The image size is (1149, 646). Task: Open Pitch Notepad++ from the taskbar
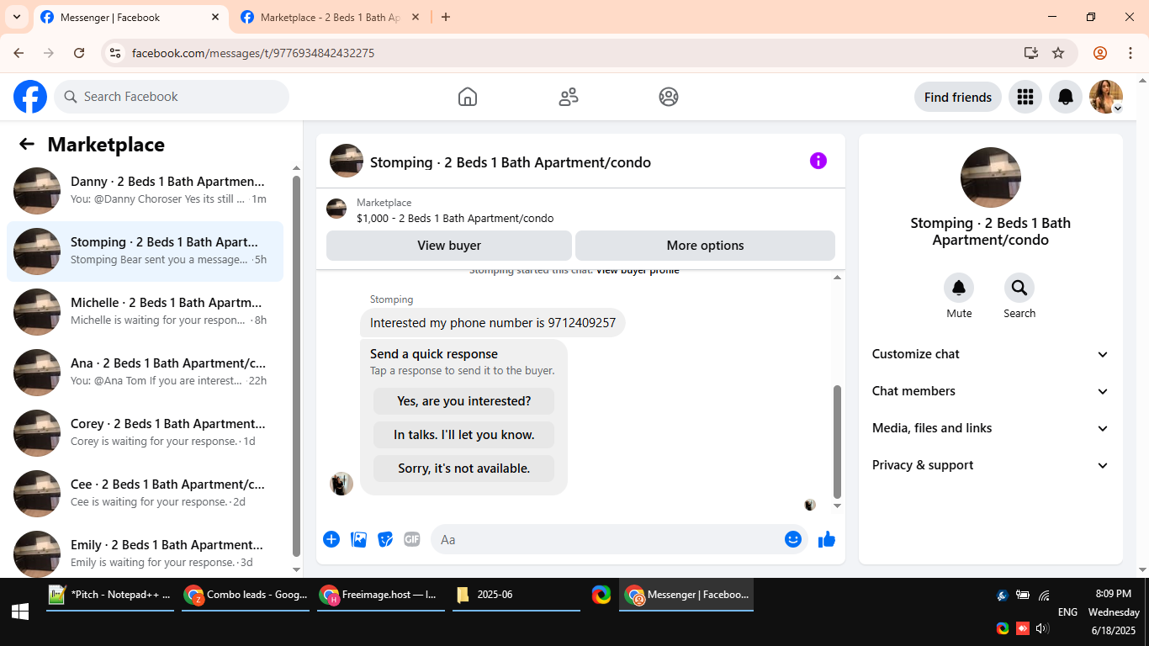110,595
